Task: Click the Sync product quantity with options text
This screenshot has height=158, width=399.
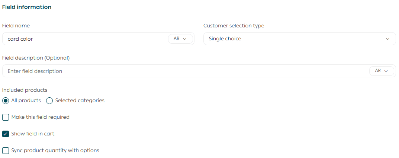Action: tap(55, 151)
